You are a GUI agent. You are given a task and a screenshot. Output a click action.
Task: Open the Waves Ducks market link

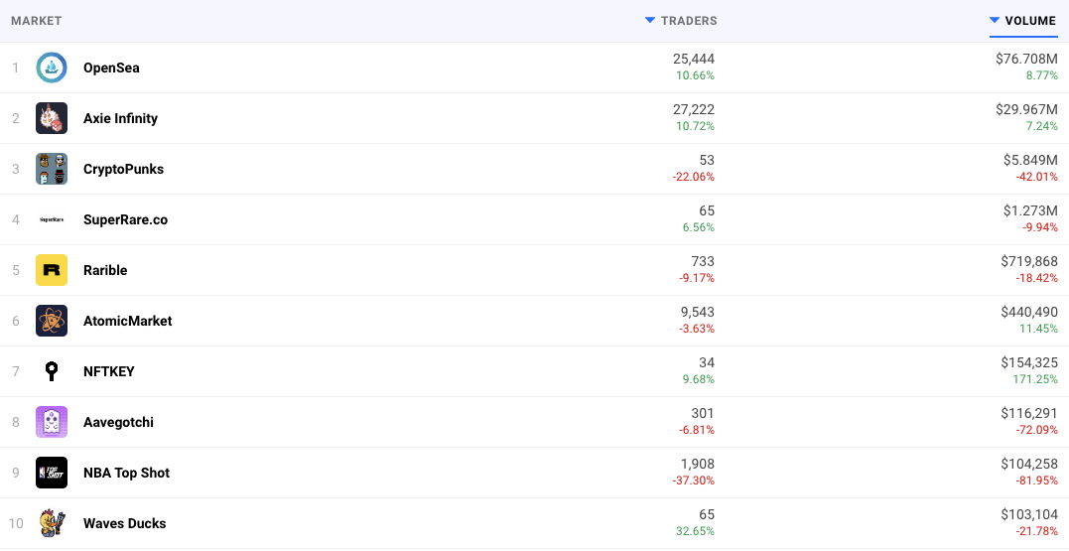(x=124, y=523)
